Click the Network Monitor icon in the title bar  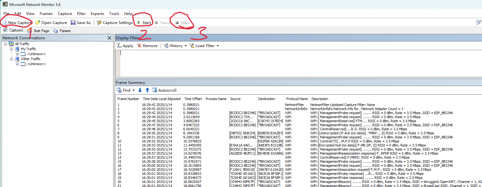tap(5, 4)
